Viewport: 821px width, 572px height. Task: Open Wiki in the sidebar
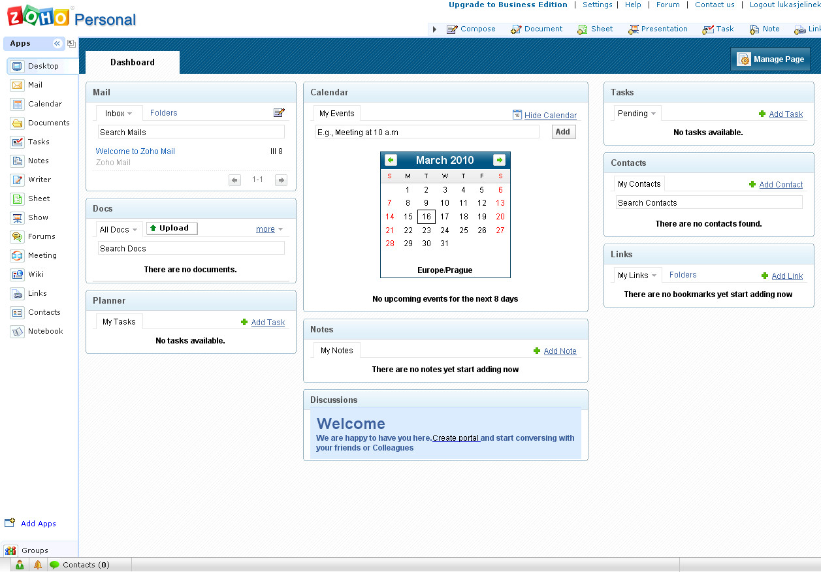pos(27,274)
